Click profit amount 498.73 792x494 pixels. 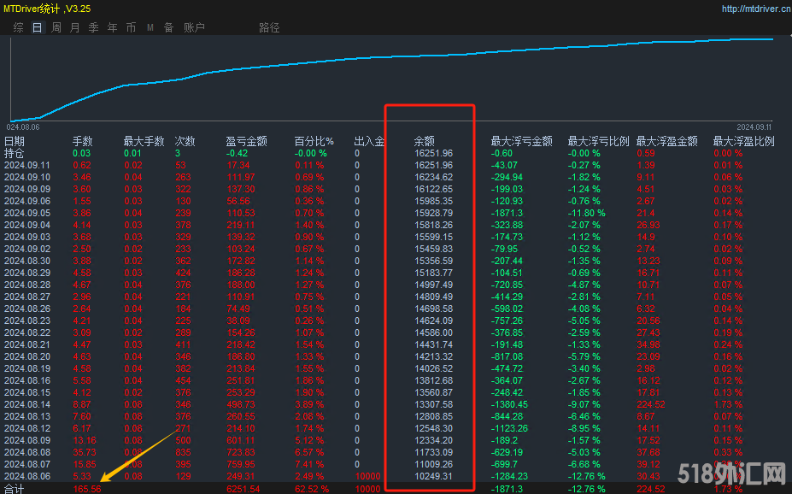click(241, 404)
